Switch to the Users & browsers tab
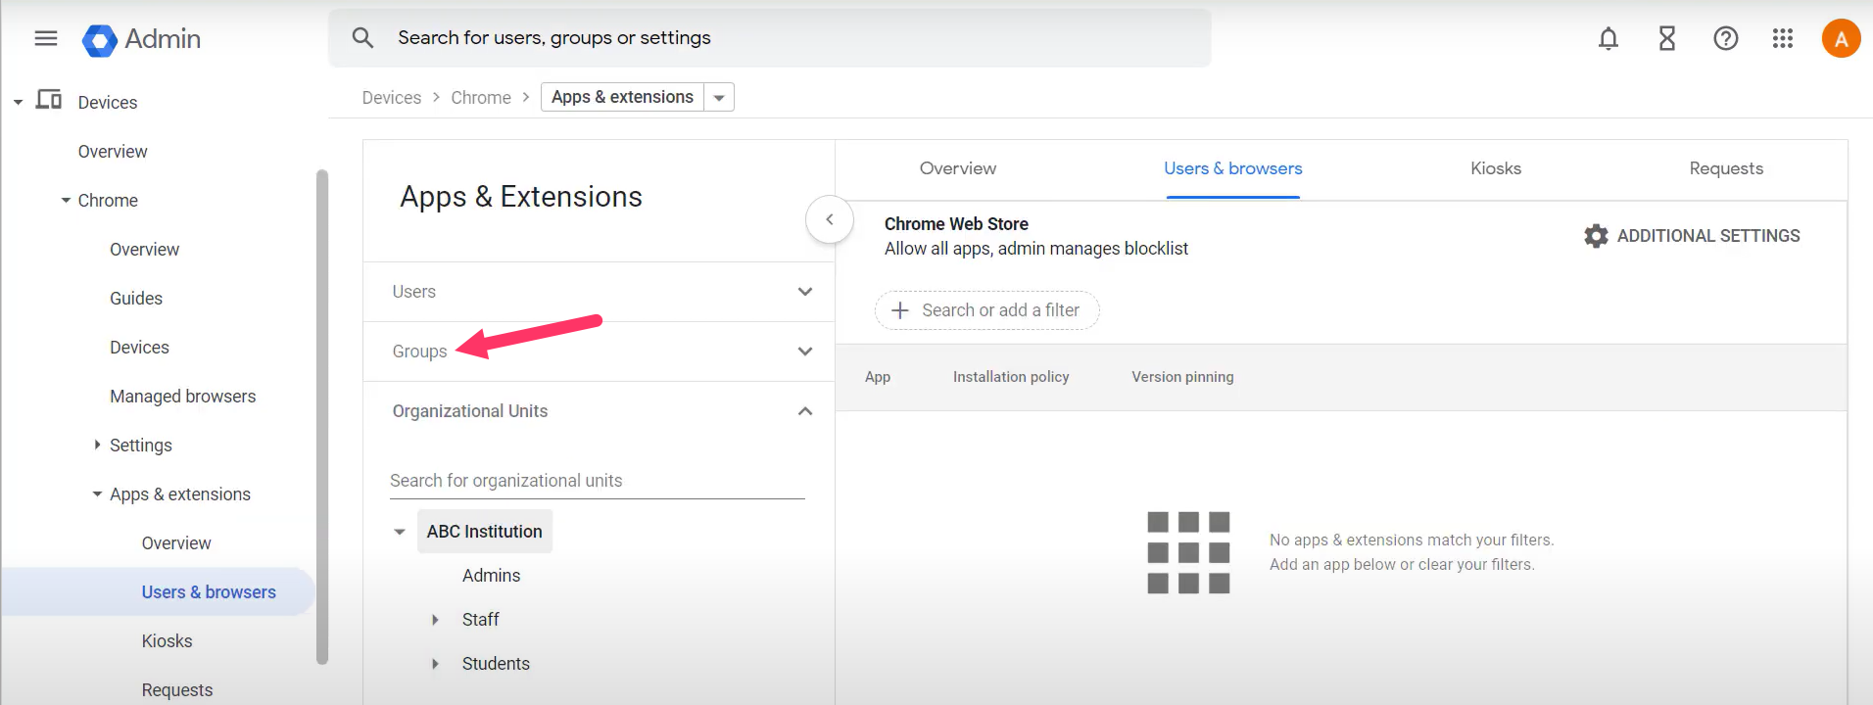This screenshot has height=705, width=1873. [1233, 168]
